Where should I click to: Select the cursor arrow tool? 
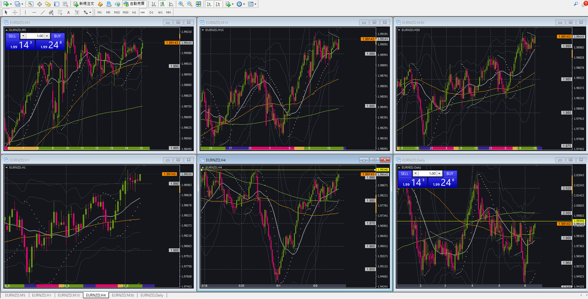coord(6,12)
